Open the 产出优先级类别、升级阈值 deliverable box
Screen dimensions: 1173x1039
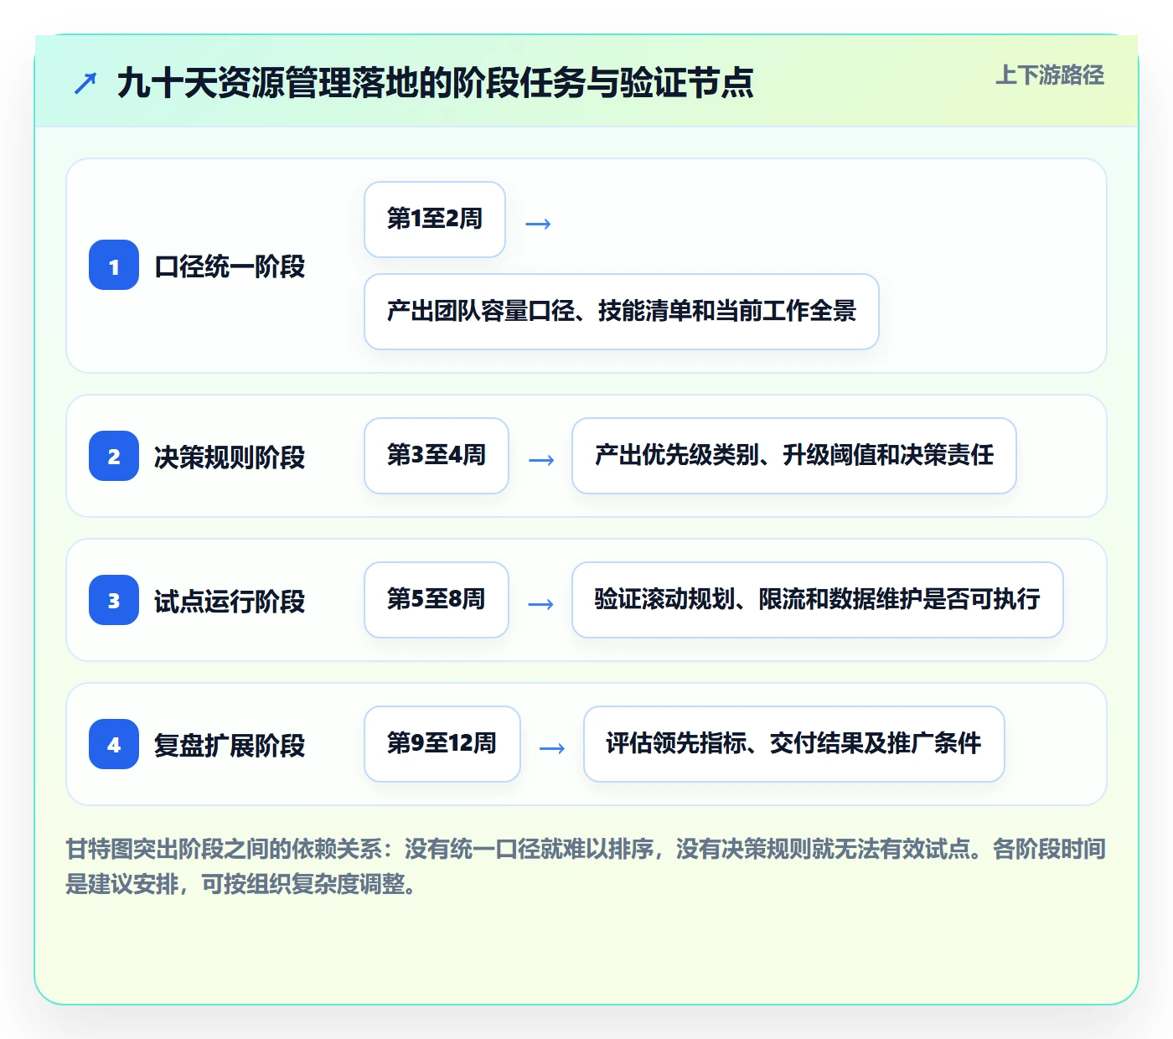point(794,456)
